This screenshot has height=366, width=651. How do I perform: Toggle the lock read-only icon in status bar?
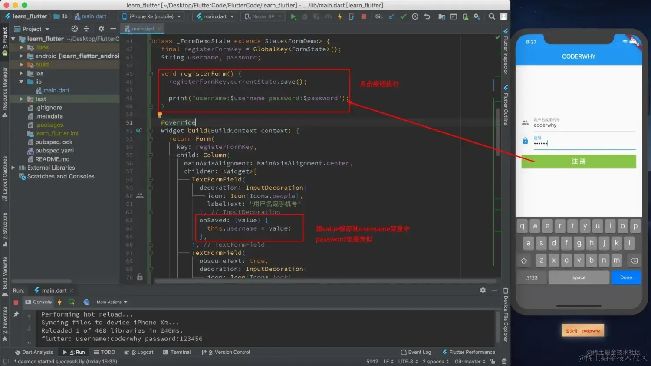coord(493,361)
